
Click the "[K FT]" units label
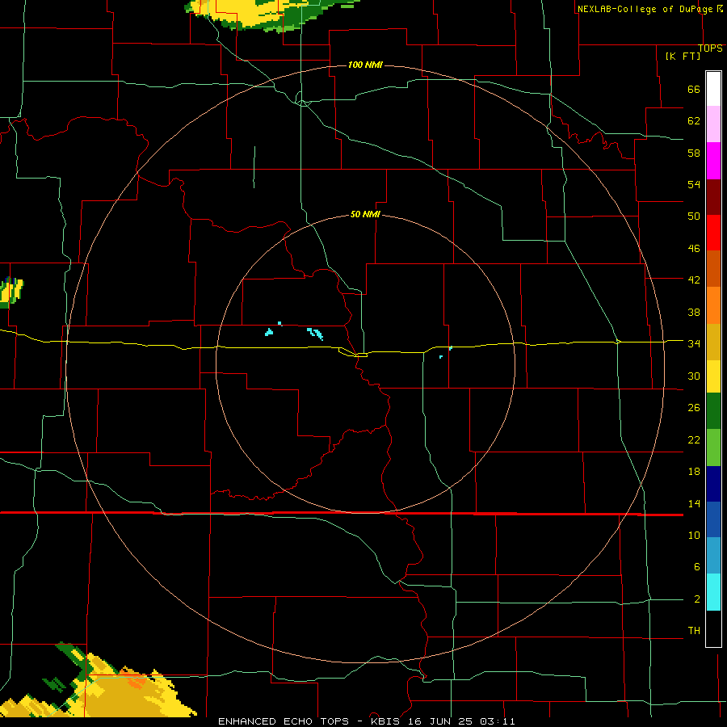[683, 57]
